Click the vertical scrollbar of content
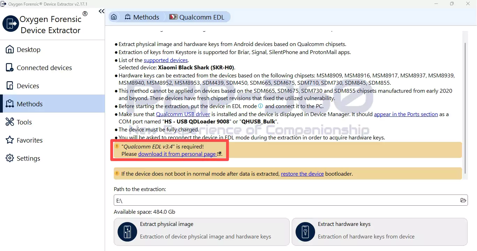 point(465,107)
